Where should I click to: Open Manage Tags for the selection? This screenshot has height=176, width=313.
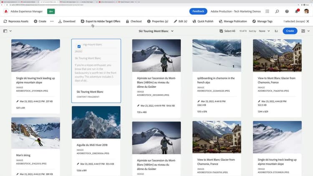click(x=264, y=21)
